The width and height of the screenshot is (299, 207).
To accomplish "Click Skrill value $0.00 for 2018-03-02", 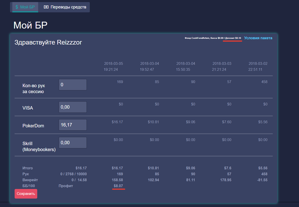I will click(x=263, y=140).
